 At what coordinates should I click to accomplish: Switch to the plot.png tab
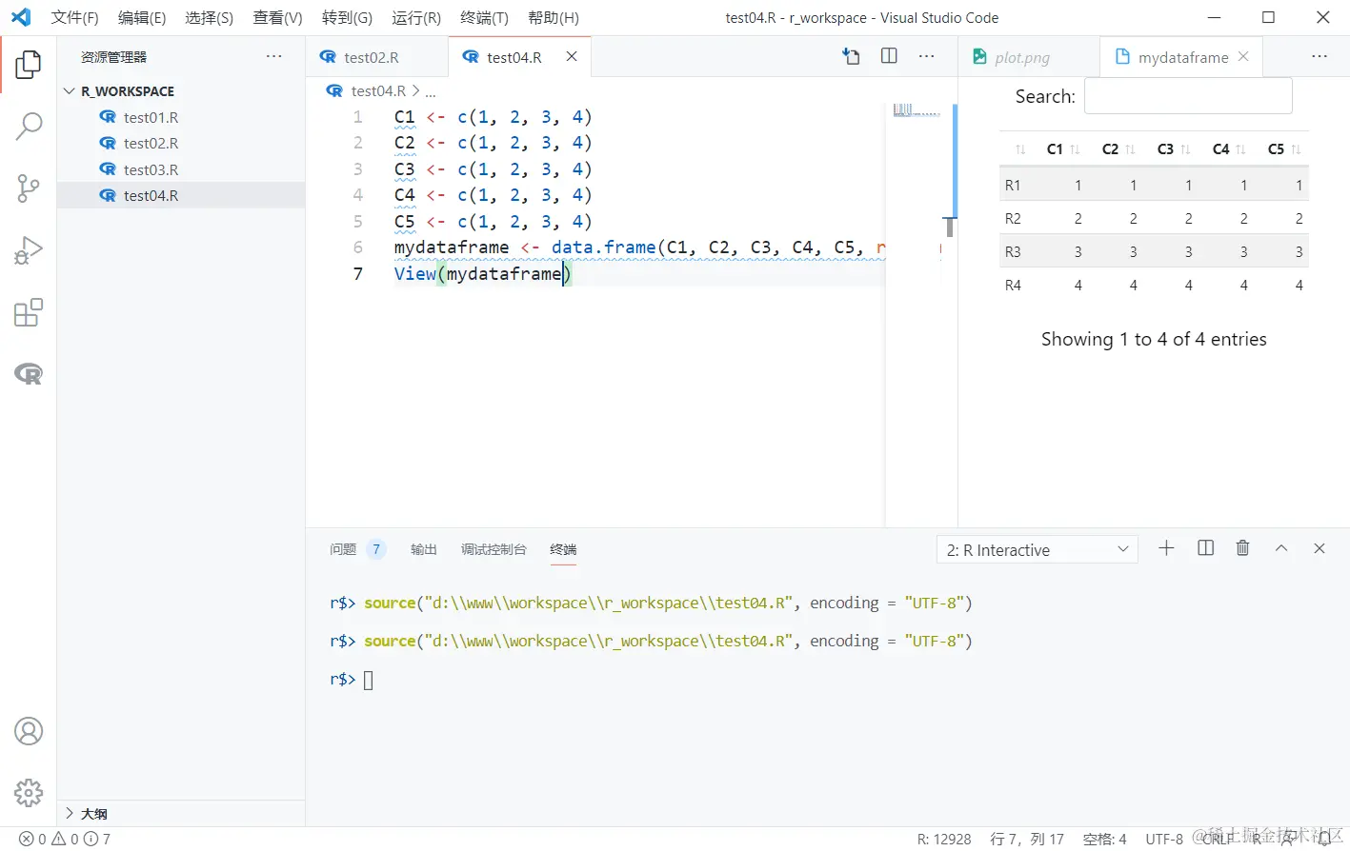[x=1029, y=57]
